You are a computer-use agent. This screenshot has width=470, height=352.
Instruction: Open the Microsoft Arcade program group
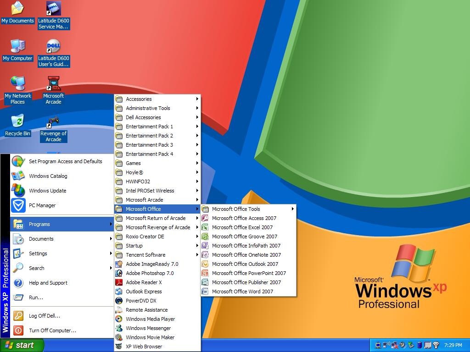(157, 200)
